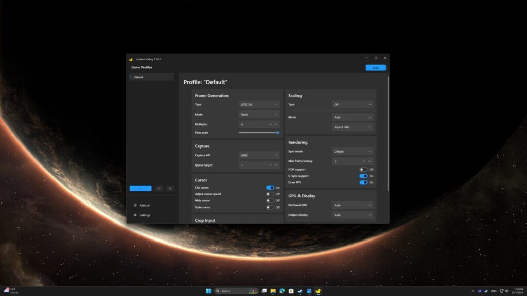527x296 pixels.
Task: Open the Manual page from the sidebar
Action: click(x=145, y=205)
